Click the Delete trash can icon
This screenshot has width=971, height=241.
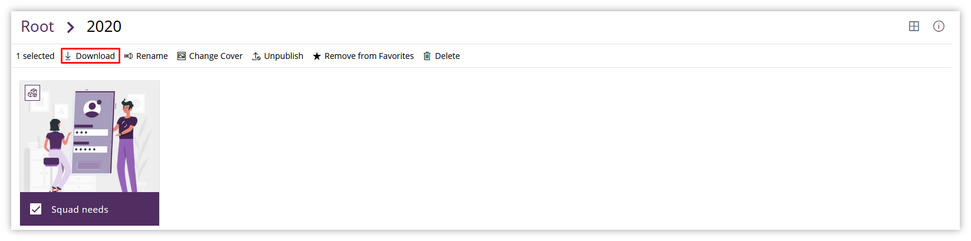427,56
